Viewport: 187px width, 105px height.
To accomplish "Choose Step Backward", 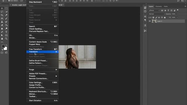I will (42, 2).
